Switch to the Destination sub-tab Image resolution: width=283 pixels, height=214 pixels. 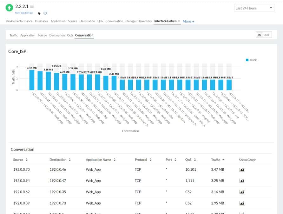[x=57, y=35]
